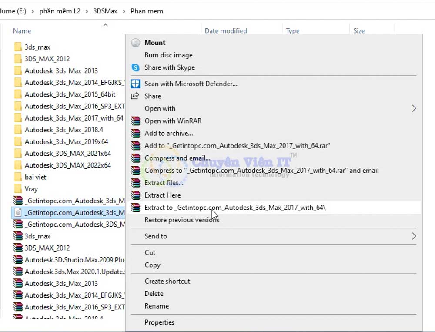Expand the Send to submenu arrow

414,236
